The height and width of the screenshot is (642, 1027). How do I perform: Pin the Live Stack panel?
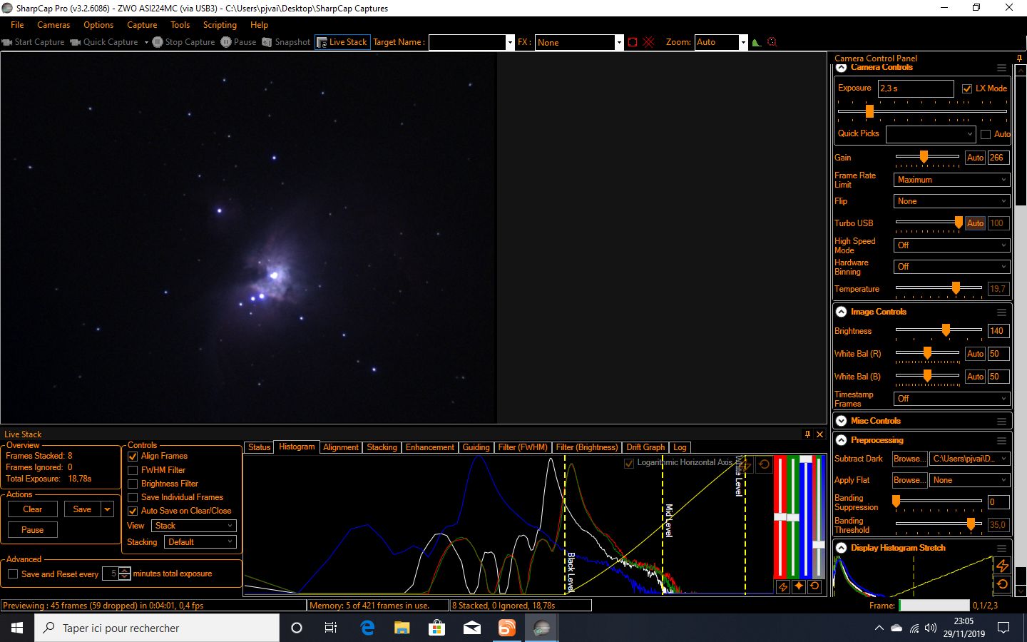807,434
